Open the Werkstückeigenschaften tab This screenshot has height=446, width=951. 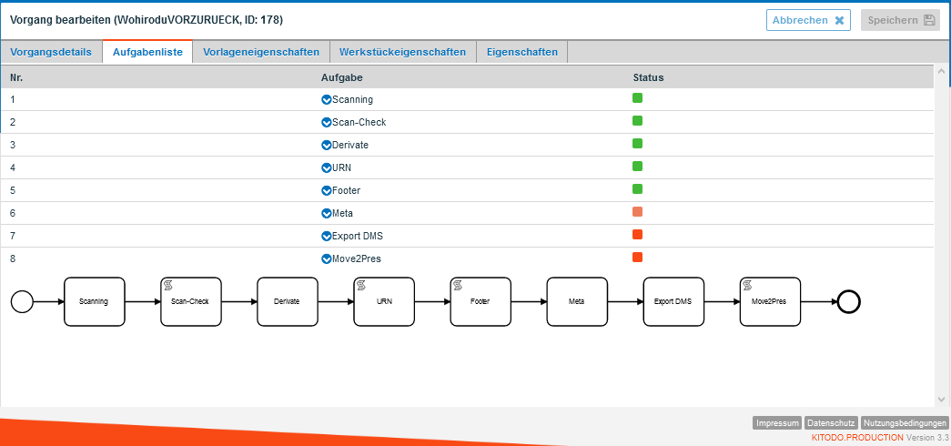point(402,52)
